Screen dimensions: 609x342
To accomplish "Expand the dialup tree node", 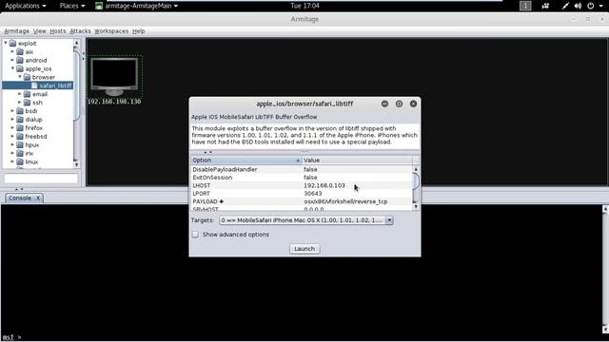I will pyautogui.click(x=12, y=120).
